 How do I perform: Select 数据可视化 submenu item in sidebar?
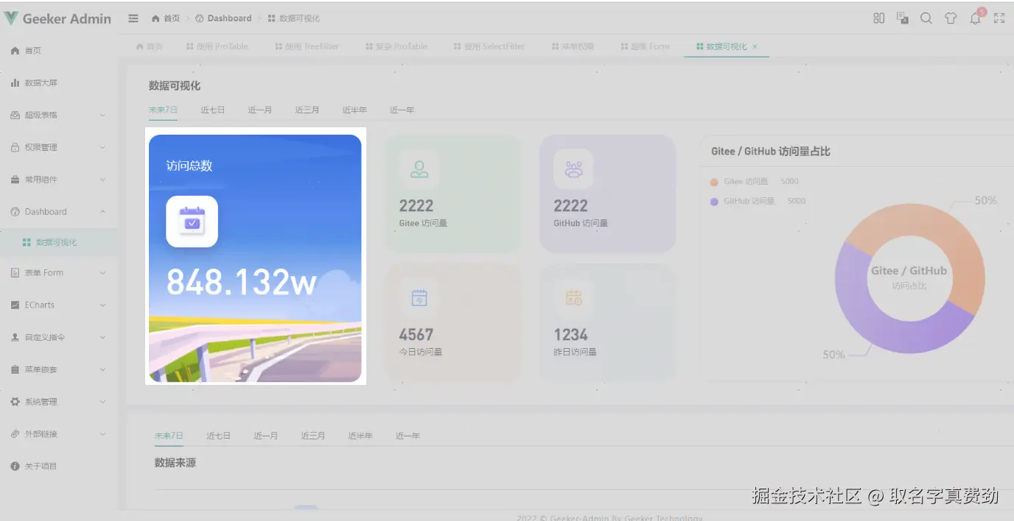coord(59,242)
